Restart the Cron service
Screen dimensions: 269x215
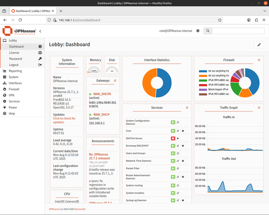178,131
